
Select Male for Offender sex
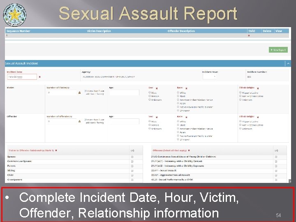click(x=150, y=121)
